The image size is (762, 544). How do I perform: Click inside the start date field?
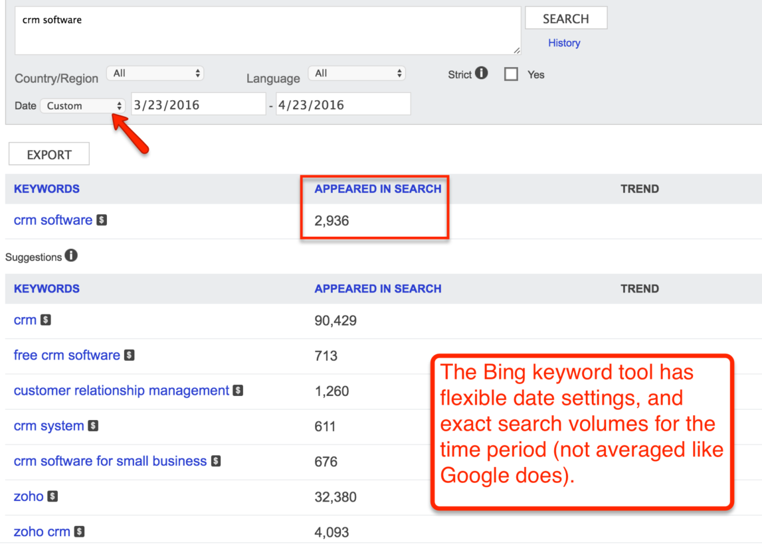(x=198, y=103)
